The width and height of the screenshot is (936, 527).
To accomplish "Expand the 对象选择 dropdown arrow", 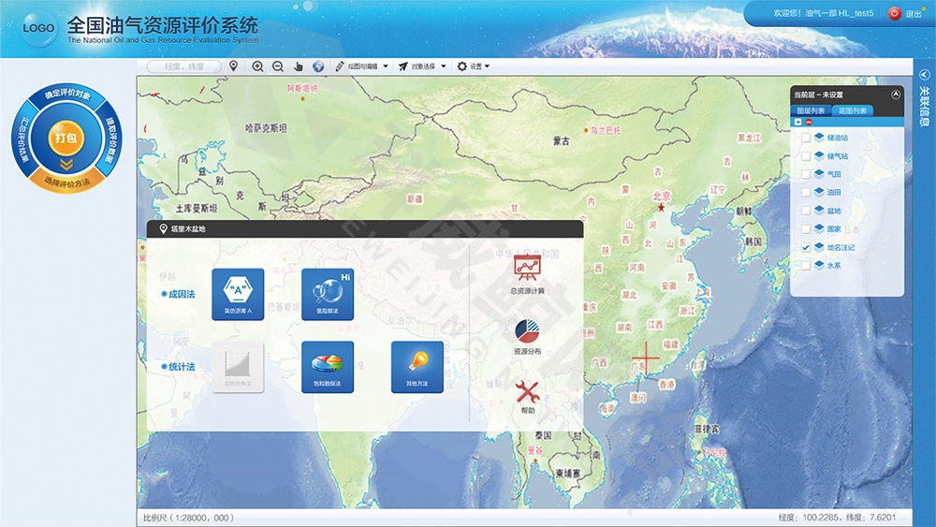I will coord(444,66).
